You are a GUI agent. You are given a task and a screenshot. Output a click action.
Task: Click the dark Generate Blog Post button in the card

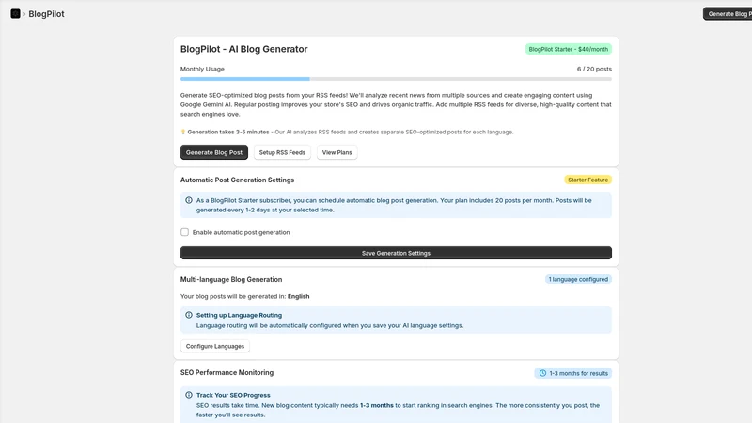point(214,152)
